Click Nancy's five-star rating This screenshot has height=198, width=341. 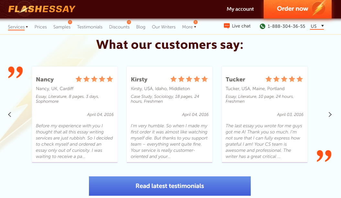[94, 79]
